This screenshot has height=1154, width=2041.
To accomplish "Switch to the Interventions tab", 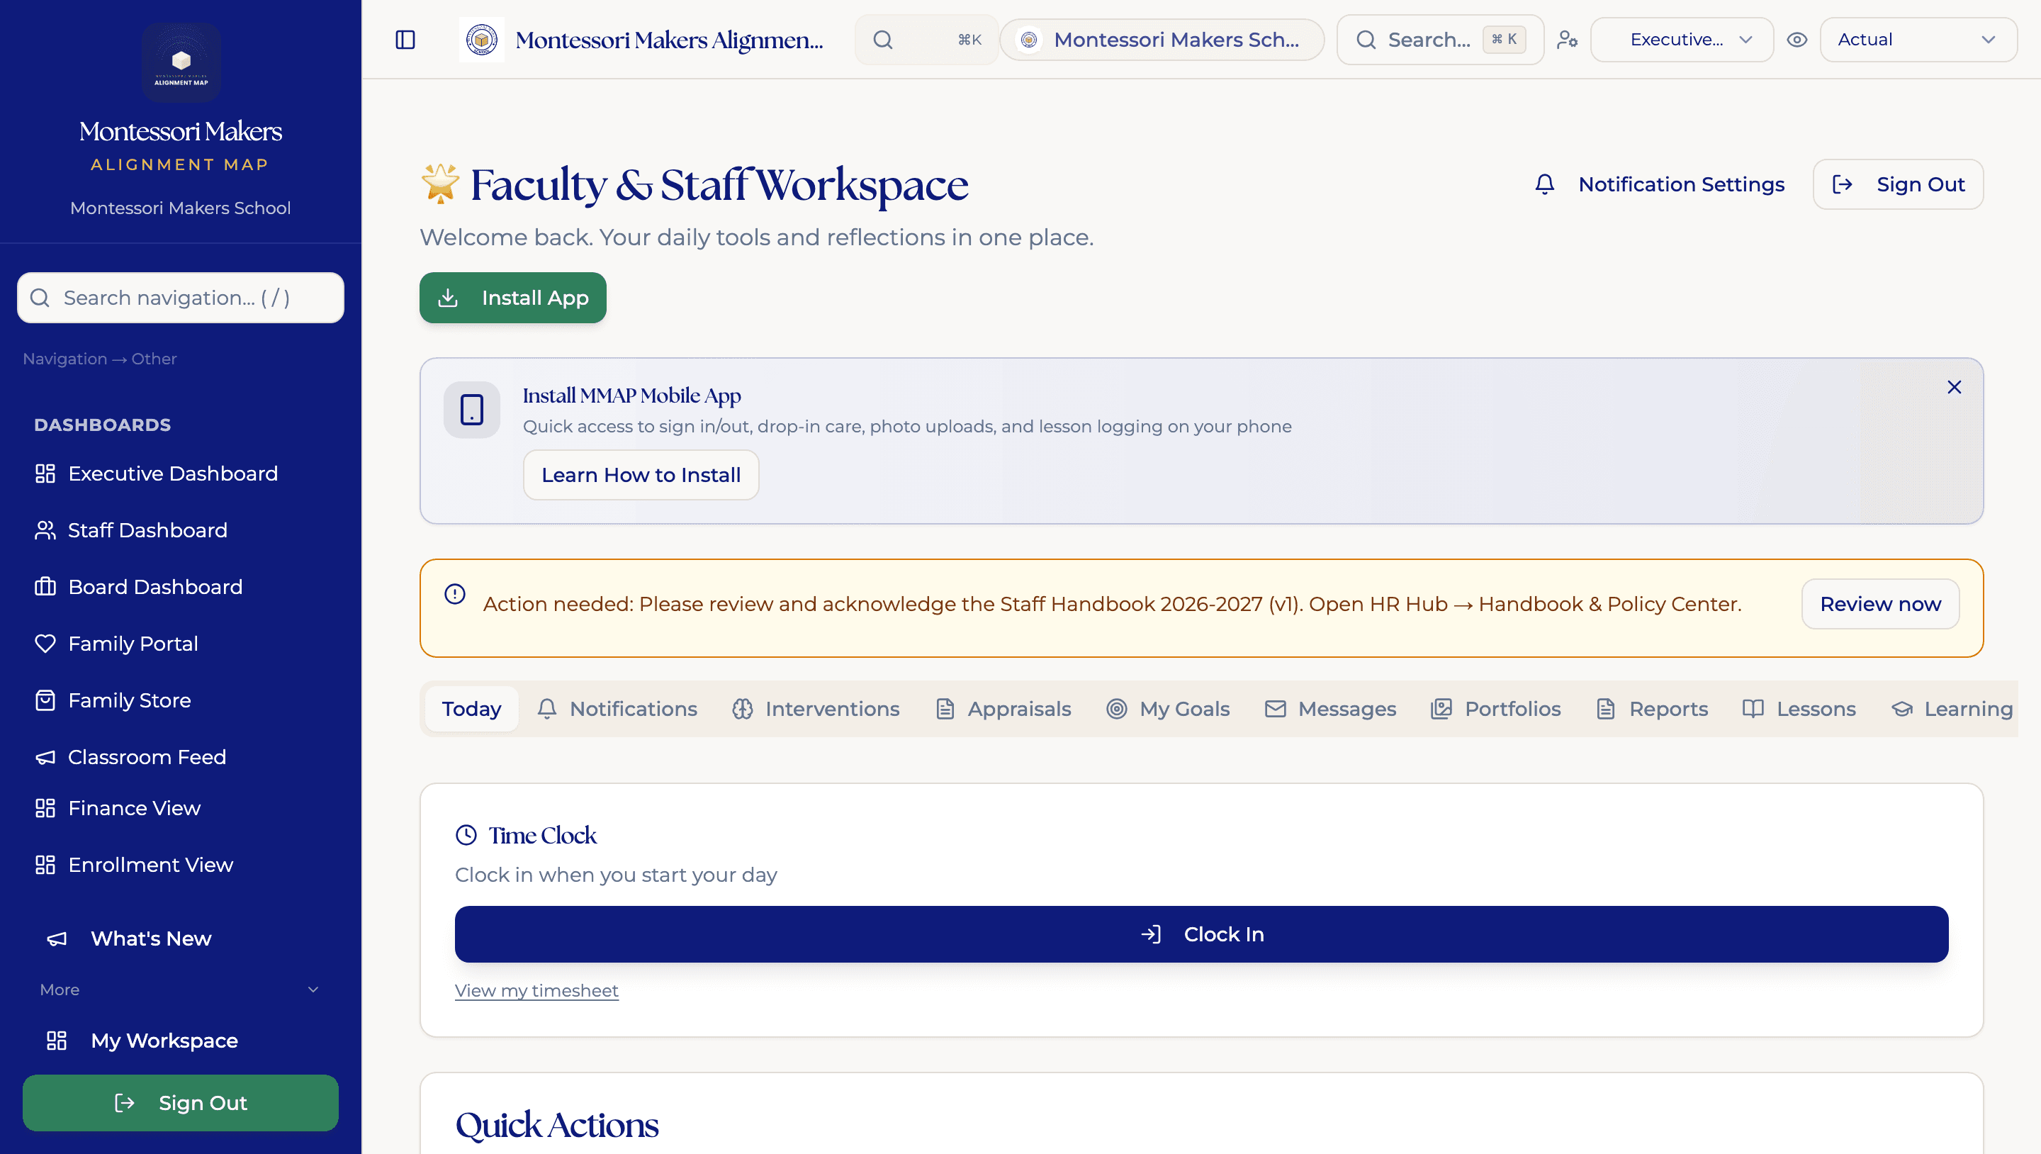I will point(816,709).
